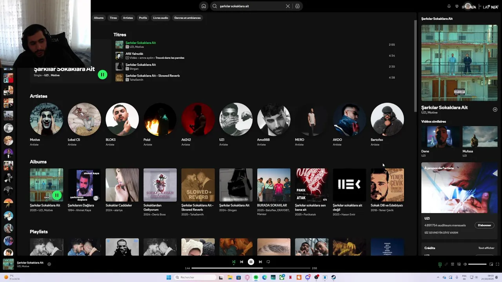
Task: Open the play queue icon
Action: (x=453, y=264)
